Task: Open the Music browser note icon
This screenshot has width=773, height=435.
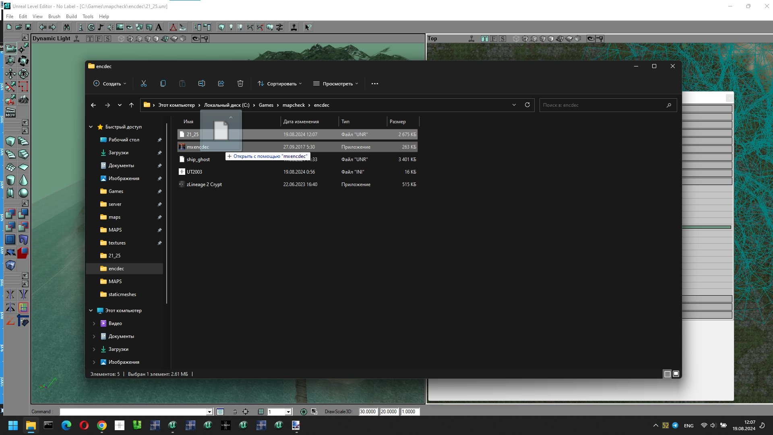Action: tap(101, 27)
